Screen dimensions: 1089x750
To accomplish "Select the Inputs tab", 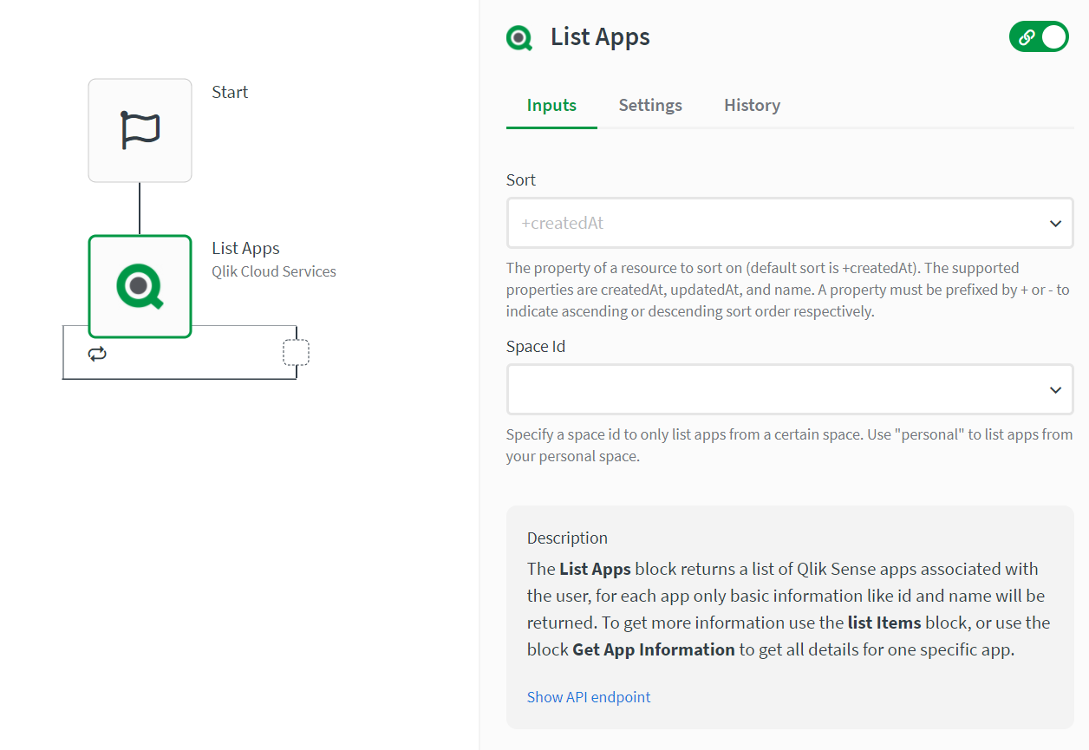I will (x=551, y=105).
